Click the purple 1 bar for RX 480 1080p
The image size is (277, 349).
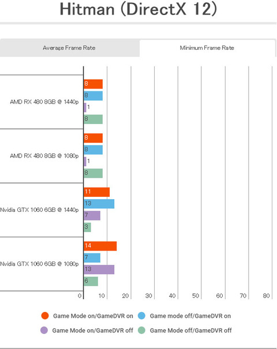[x=85, y=161]
